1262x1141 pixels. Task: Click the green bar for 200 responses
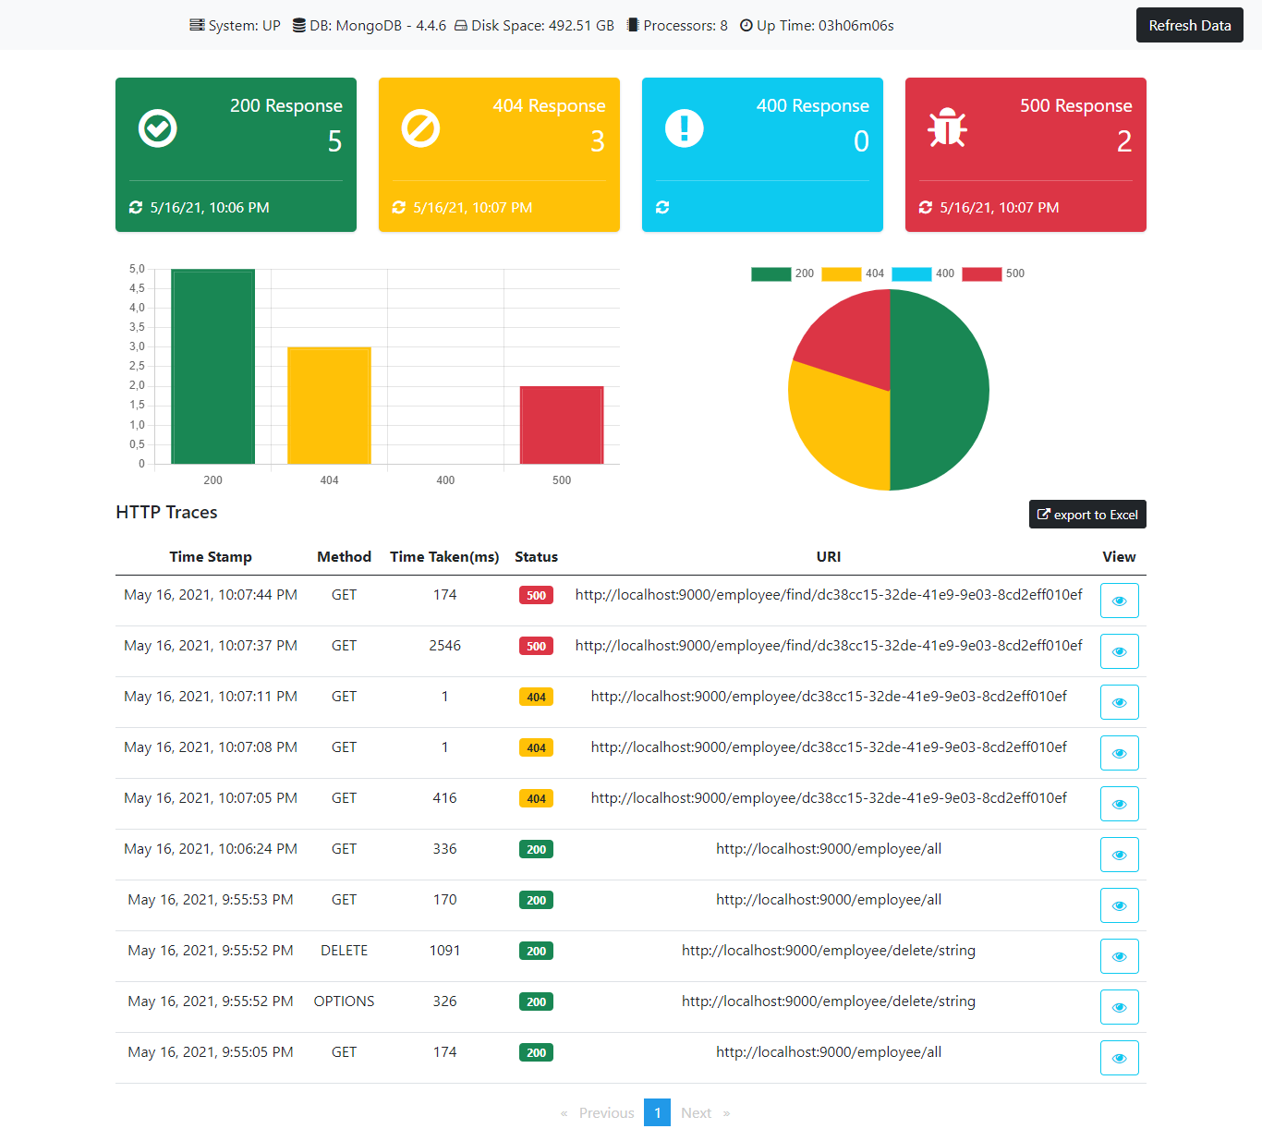(212, 365)
